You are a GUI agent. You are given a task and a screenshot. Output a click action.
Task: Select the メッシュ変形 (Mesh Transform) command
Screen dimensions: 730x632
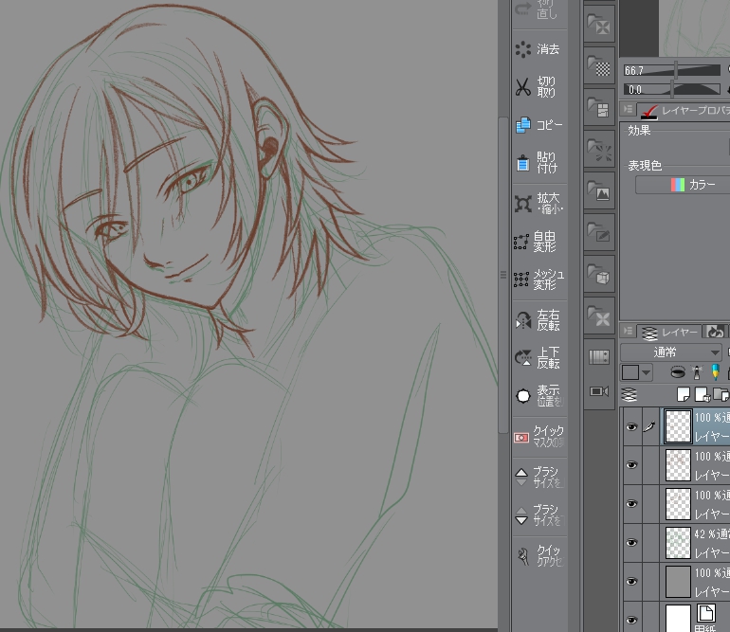click(x=539, y=280)
